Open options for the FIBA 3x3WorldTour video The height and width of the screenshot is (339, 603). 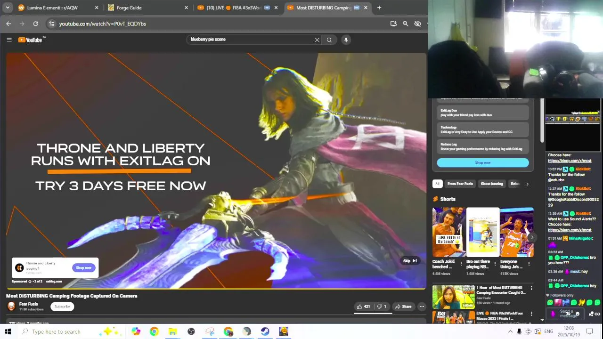pos(531,314)
